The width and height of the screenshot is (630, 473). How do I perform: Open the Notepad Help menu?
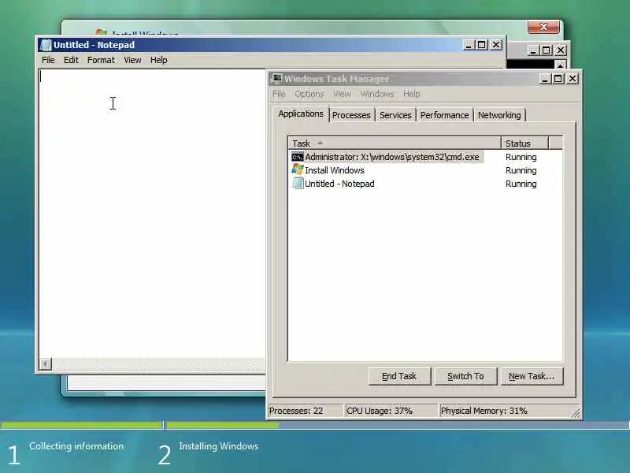(159, 60)
